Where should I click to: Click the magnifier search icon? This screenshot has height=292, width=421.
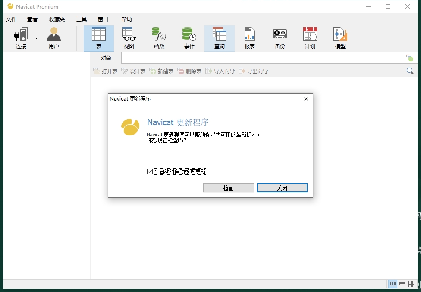click(410, 71)
